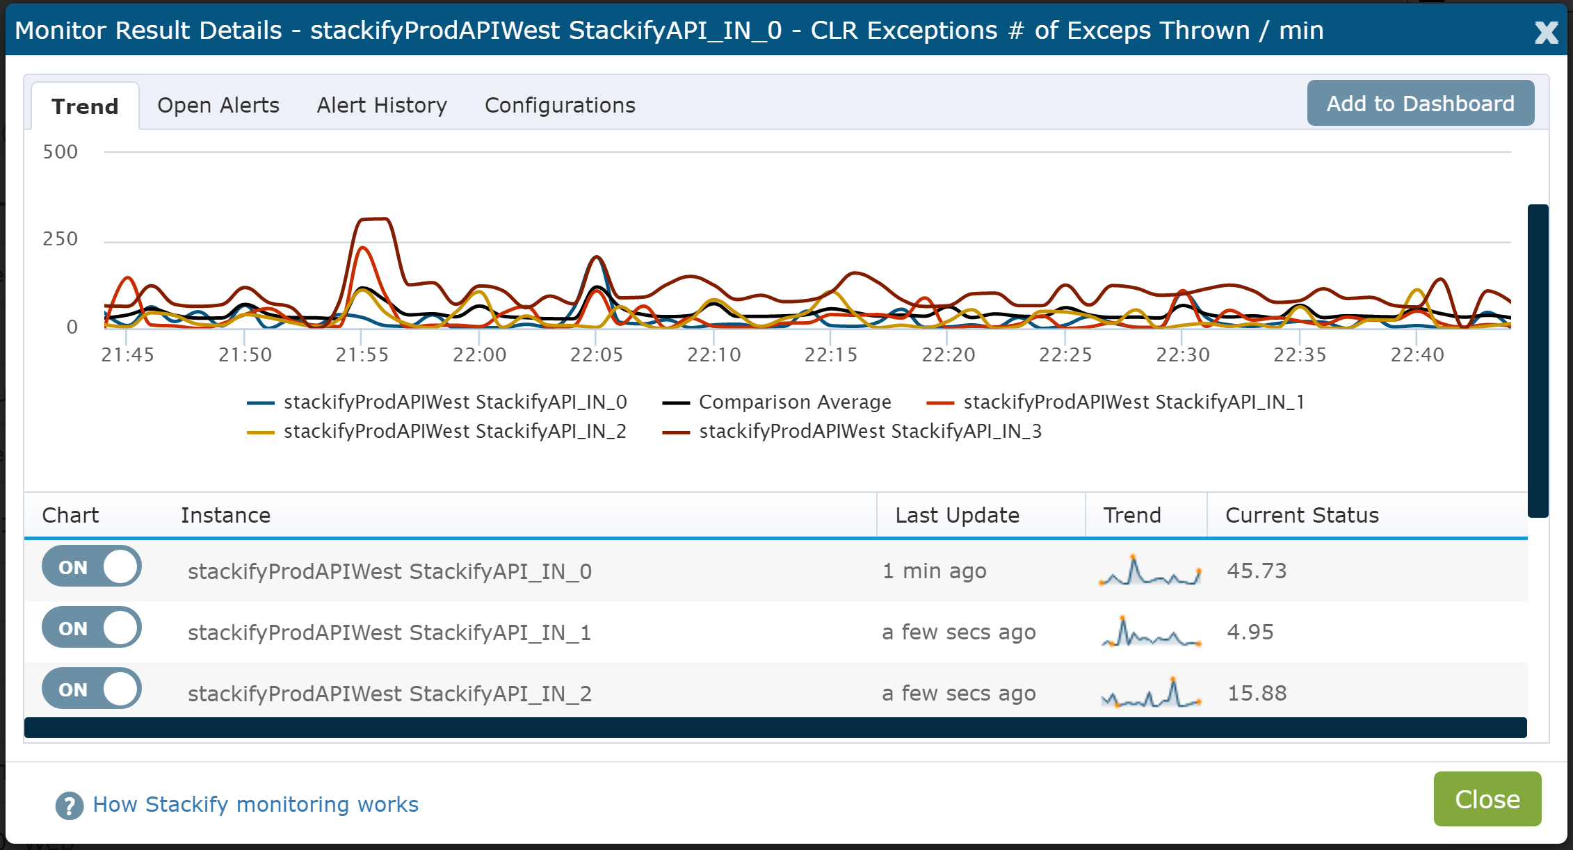The image size is (1573, 850).
Task: Select instance name stackifyProdAPIWest StackifyAPI_IN_2
Action: tap(389, 694)
